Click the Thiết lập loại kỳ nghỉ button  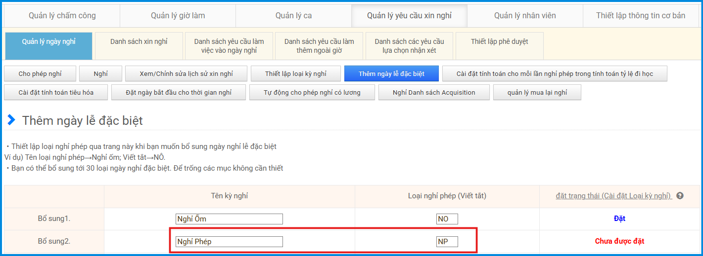(295, 73)
